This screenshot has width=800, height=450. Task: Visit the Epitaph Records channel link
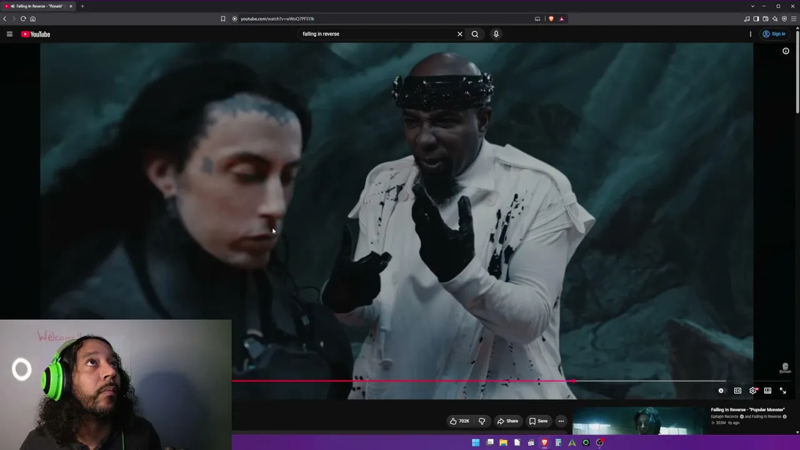(724, 416)
